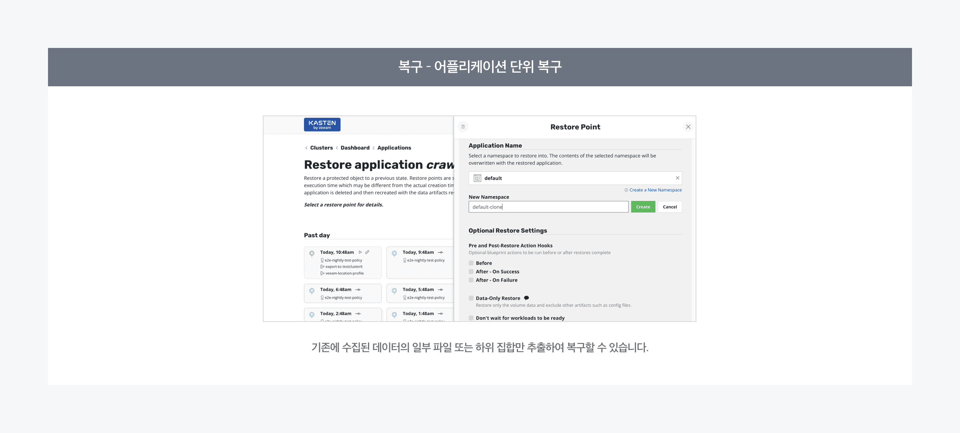Enable the Before action hook checkbox
Screen dimensions: 960x433
[471, 263]
